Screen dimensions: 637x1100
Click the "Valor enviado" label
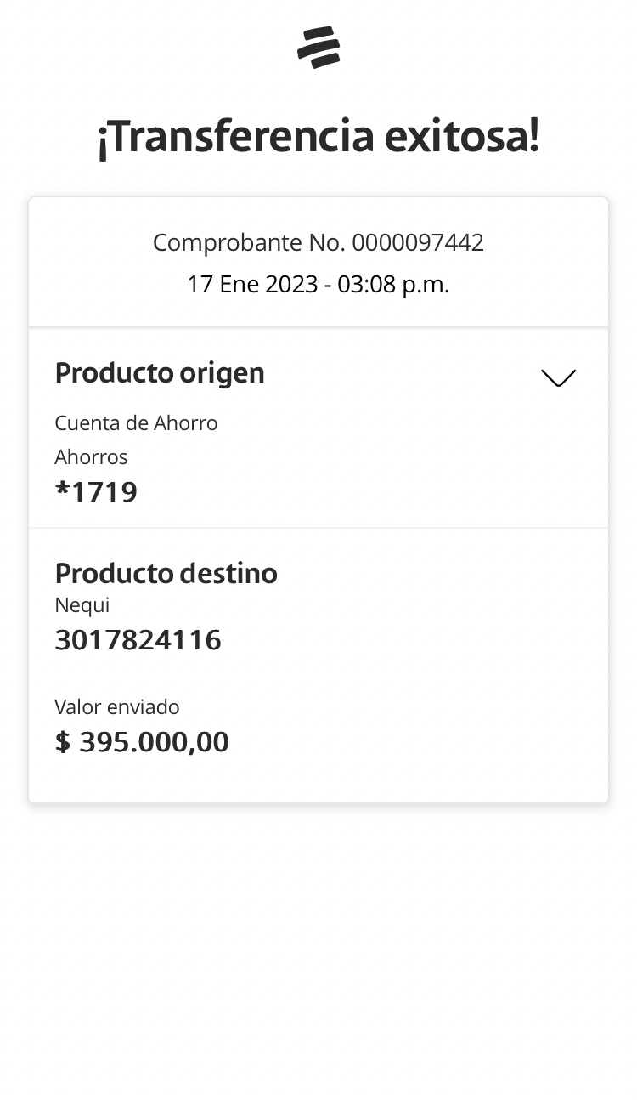(117, 707)
